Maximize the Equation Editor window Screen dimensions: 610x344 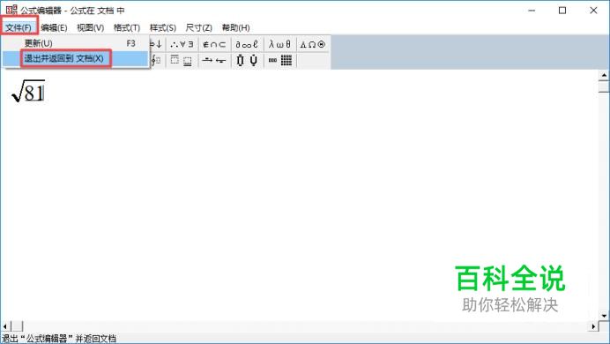(x=562, y=10)
